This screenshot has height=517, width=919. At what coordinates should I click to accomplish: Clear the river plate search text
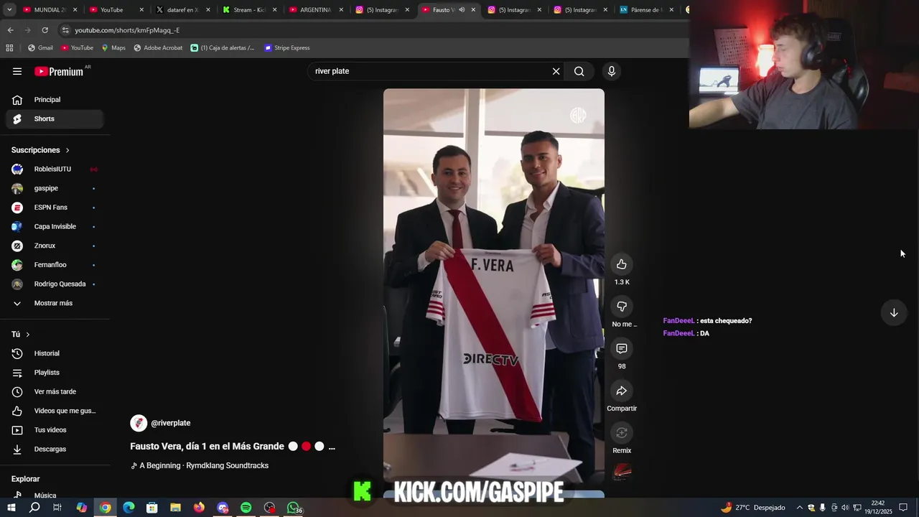point(556,71)
